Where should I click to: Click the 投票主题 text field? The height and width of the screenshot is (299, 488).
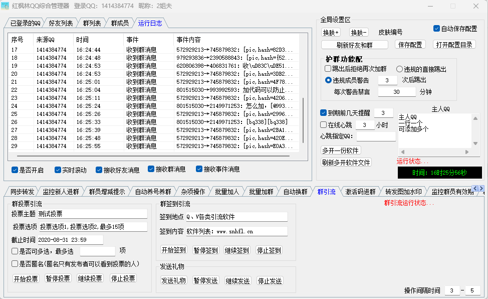pyautogui.click(x=92, y=214)
